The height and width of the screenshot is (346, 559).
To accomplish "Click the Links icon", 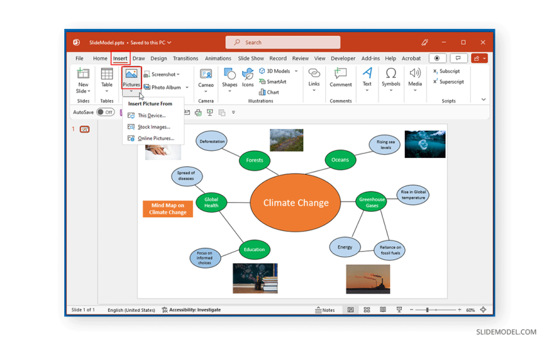I will click(314, 73).
